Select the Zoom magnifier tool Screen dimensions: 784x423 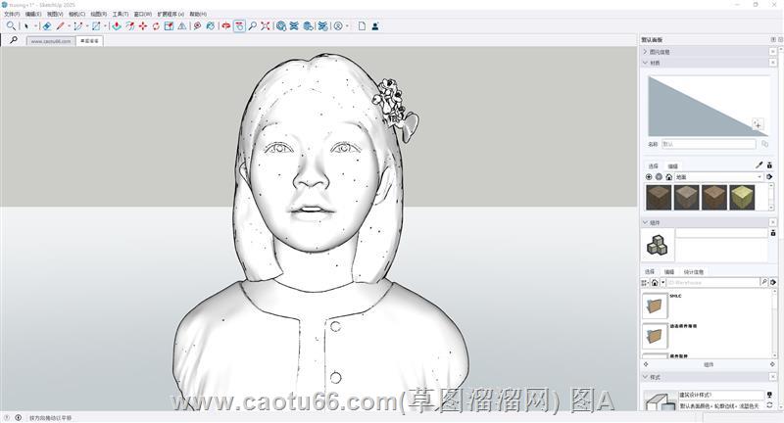253,26
